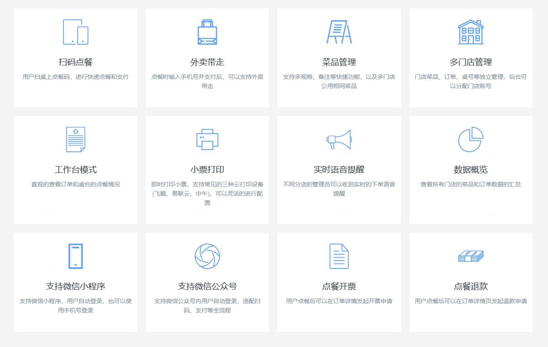Click the building icon for 多门店管理
The image size is (548, 347).
(x=471, y=32)
